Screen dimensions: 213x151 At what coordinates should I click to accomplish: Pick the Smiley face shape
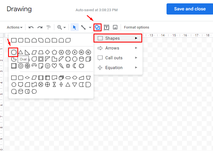click(x=48, y=66)
